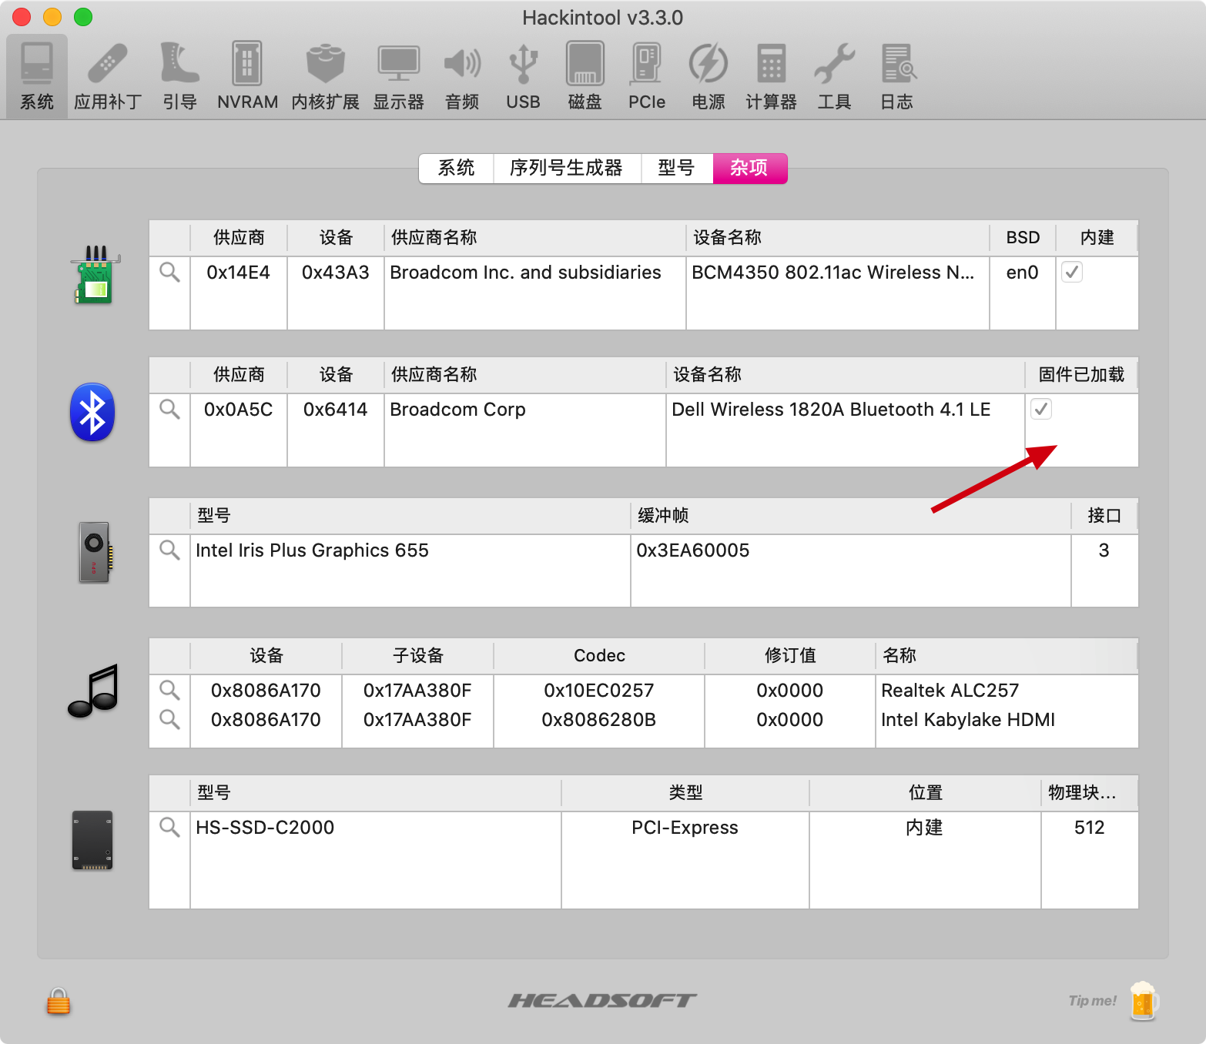This screenshot has height=1044, width=1206.
Task: Open the 应用补丁 patch toolbar icon
Action: click(108, 76)
